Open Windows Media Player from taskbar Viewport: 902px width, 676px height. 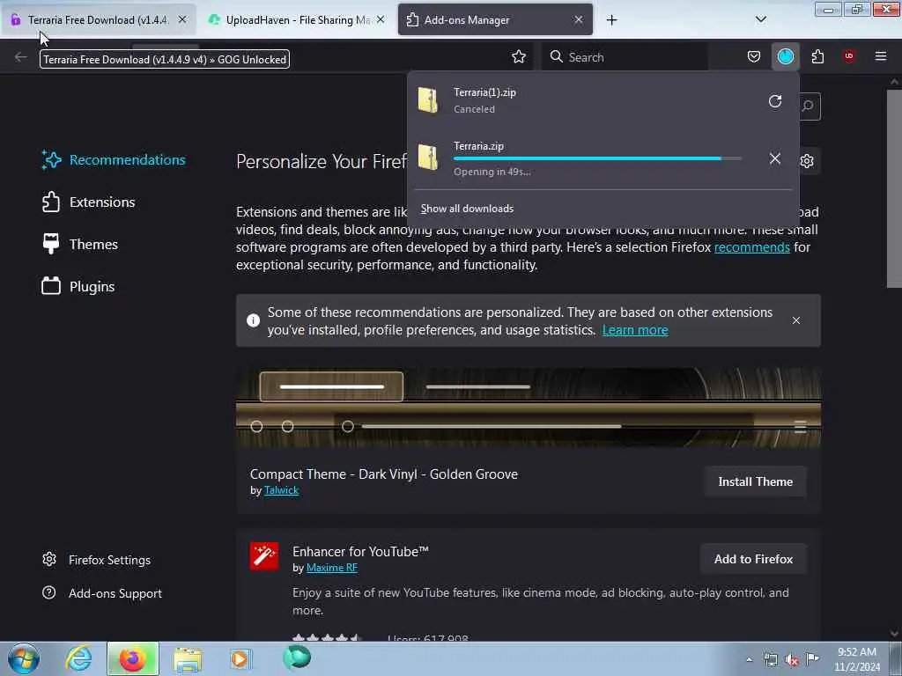pos(240,658)
